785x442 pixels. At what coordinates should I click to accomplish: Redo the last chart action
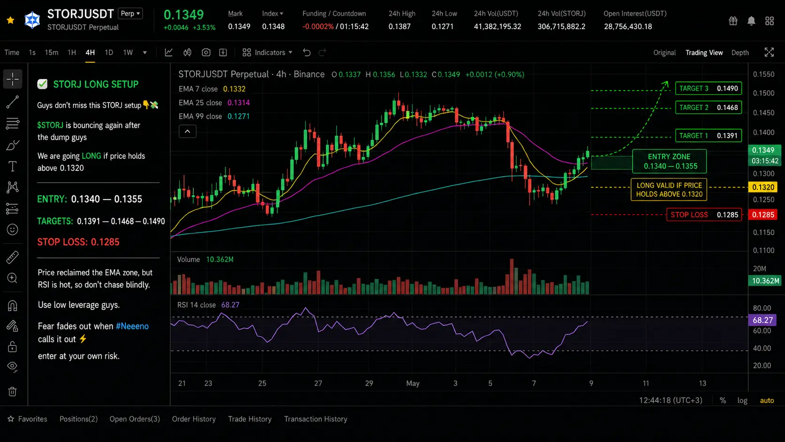(323, 53)
